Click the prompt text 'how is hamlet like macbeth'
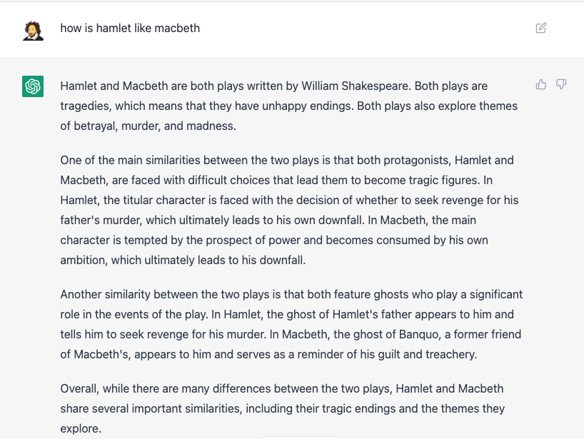Viewport: 584px width, 439px height. (x=130, y=29)
